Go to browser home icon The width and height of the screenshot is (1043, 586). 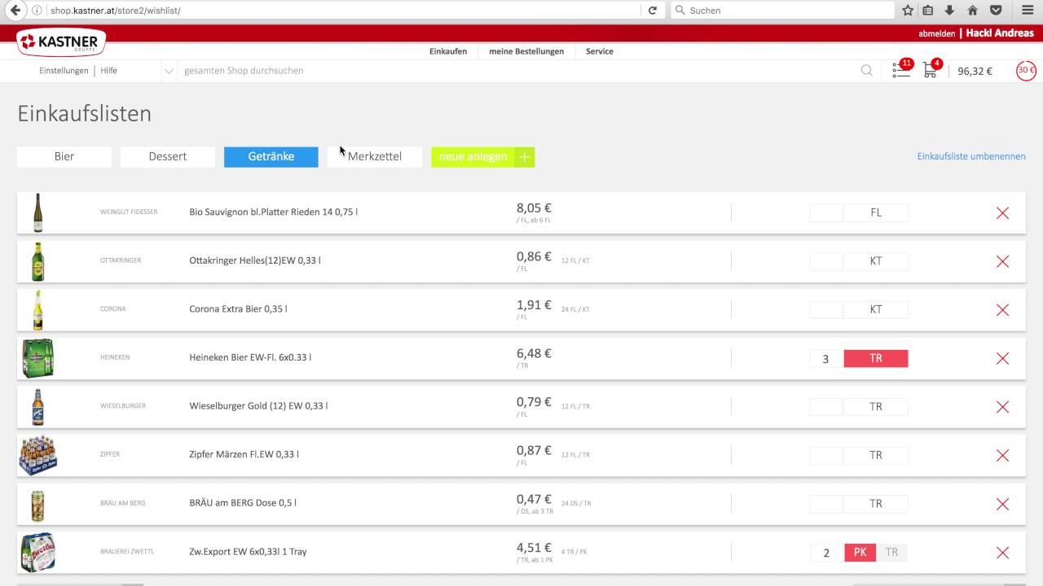pos(972,11)
